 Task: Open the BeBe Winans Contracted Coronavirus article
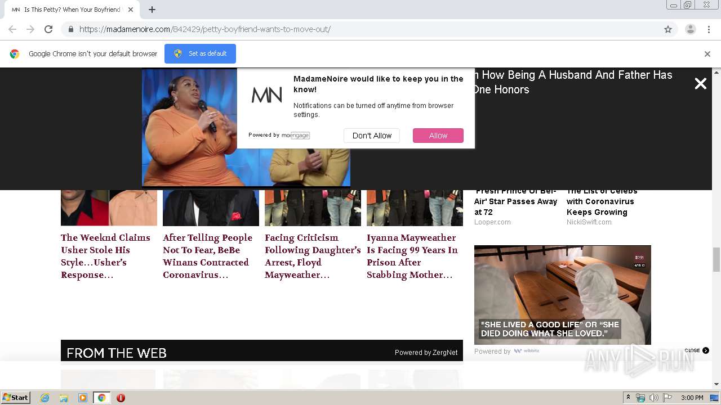207,256
